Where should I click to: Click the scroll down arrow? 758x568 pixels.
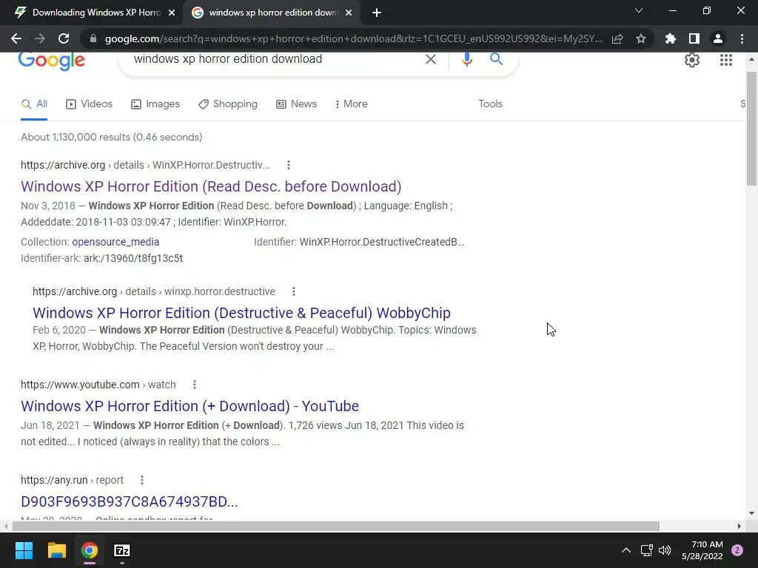click(752, 513)
